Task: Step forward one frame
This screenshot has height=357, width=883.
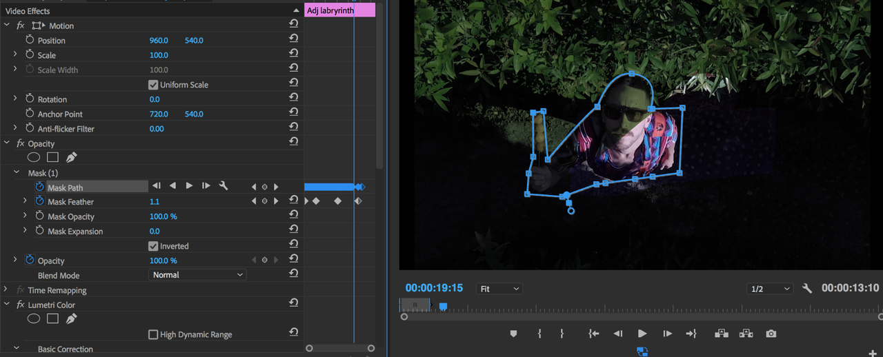Action: pos(667,334)
